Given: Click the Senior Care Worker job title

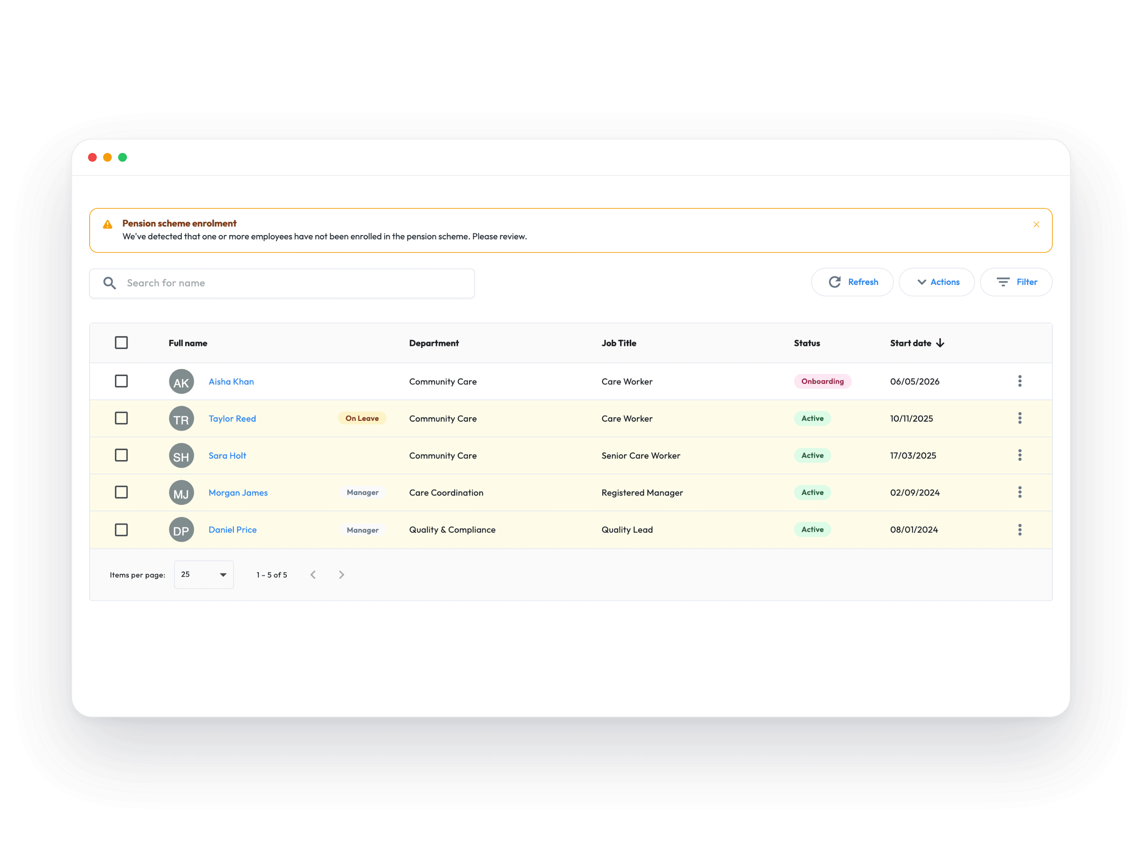Looking at the screenshot, I should [641, 456].
